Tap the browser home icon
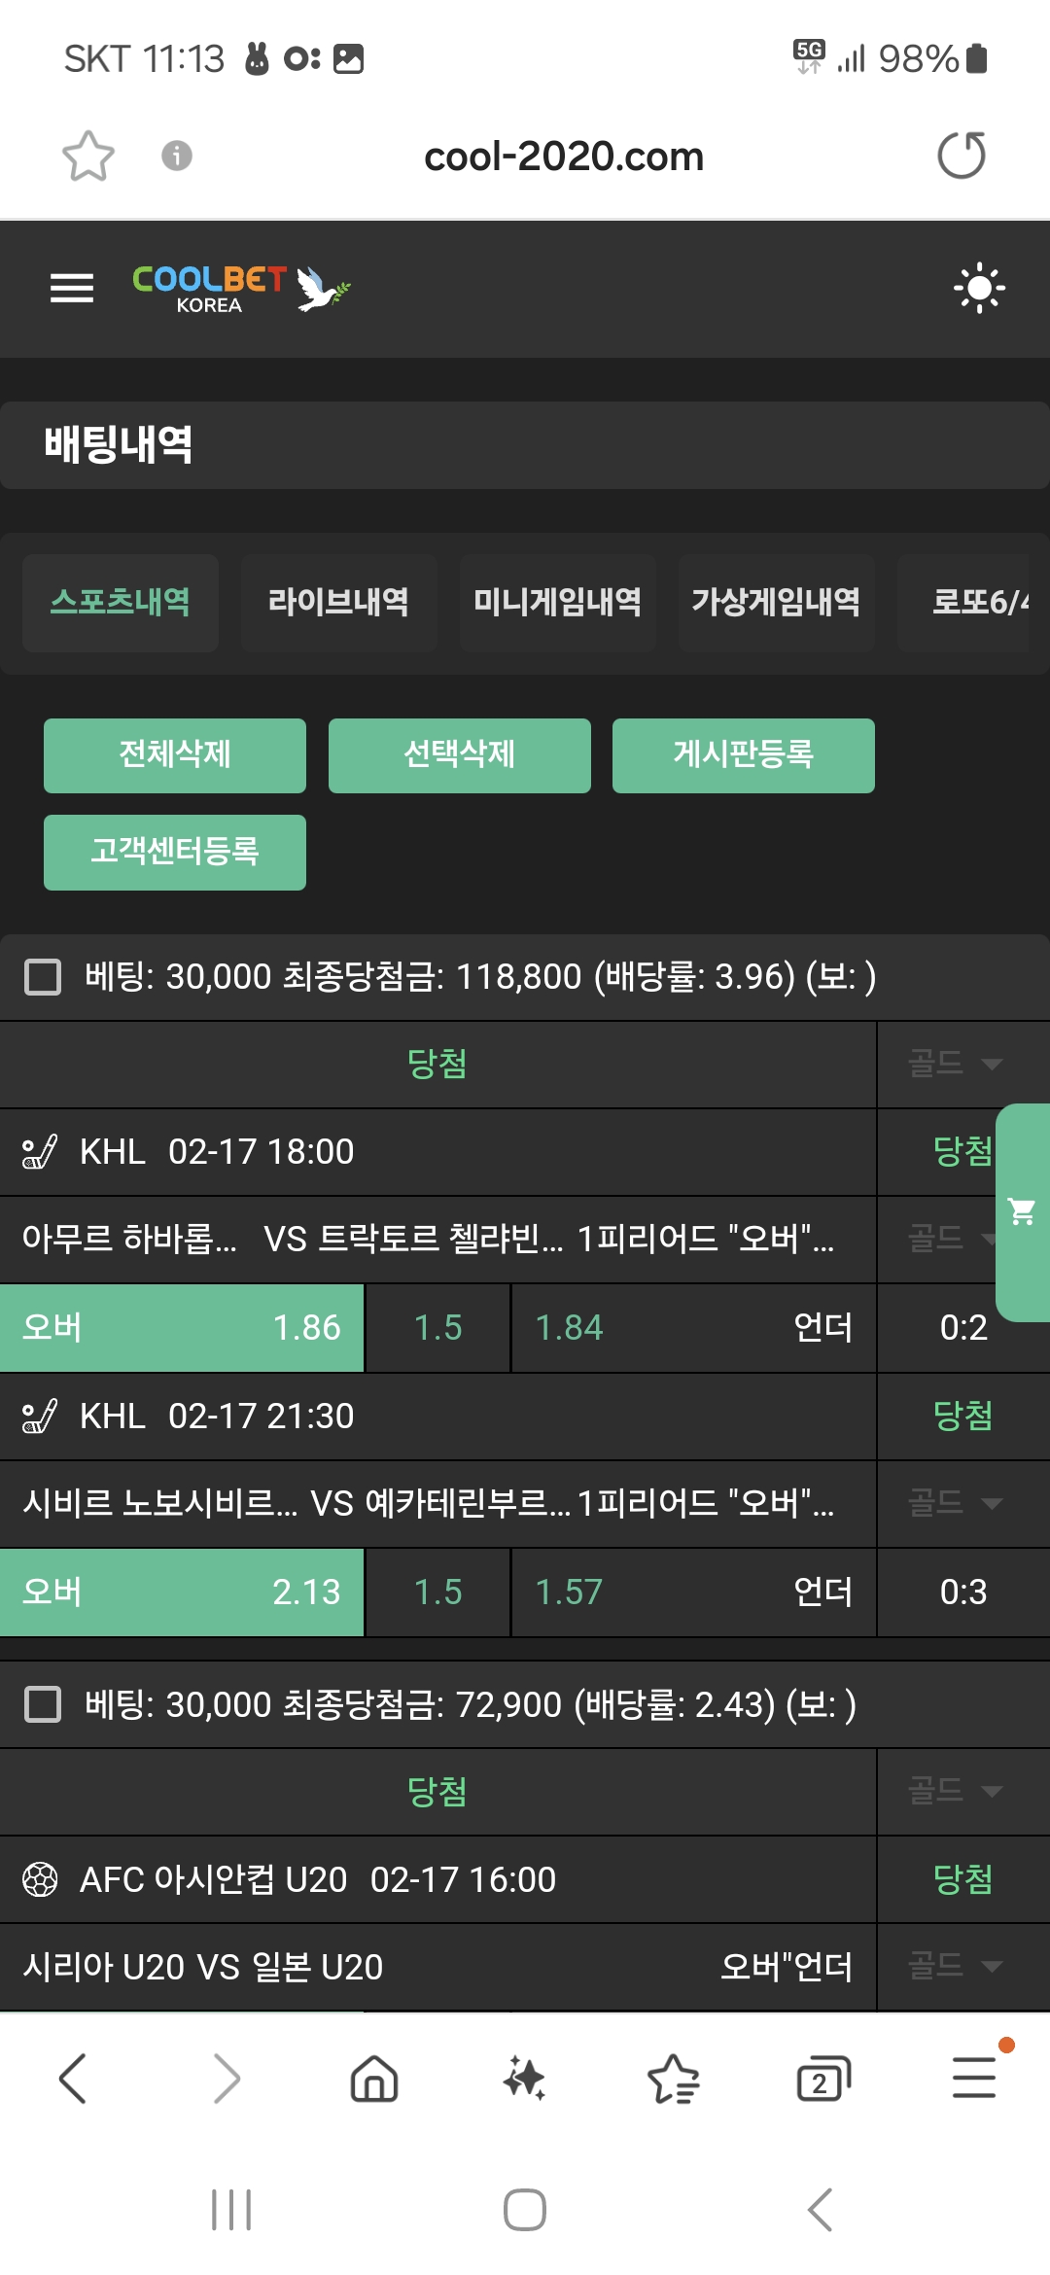Viewport: 1050px width, 2275px height. [x=374, y=2079]
